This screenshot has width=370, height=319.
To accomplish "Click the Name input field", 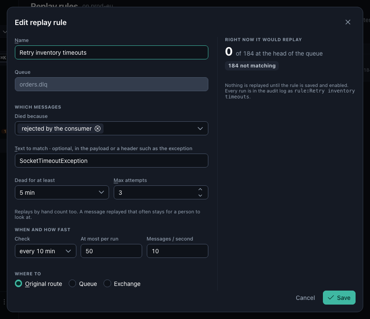I will click(111, 52).
